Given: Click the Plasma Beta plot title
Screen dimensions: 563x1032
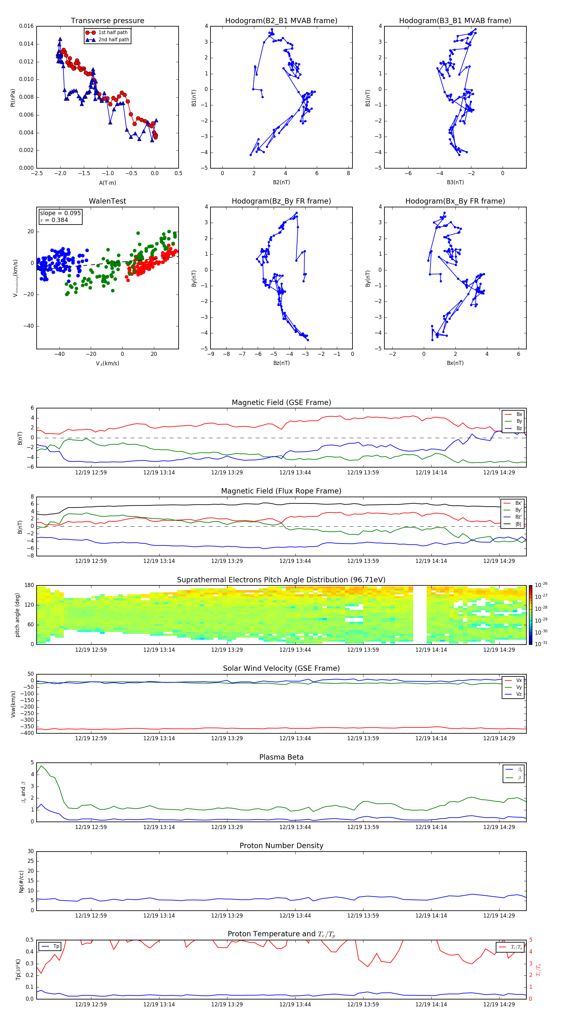Looking at the screenshot, I should click(281, 757).
